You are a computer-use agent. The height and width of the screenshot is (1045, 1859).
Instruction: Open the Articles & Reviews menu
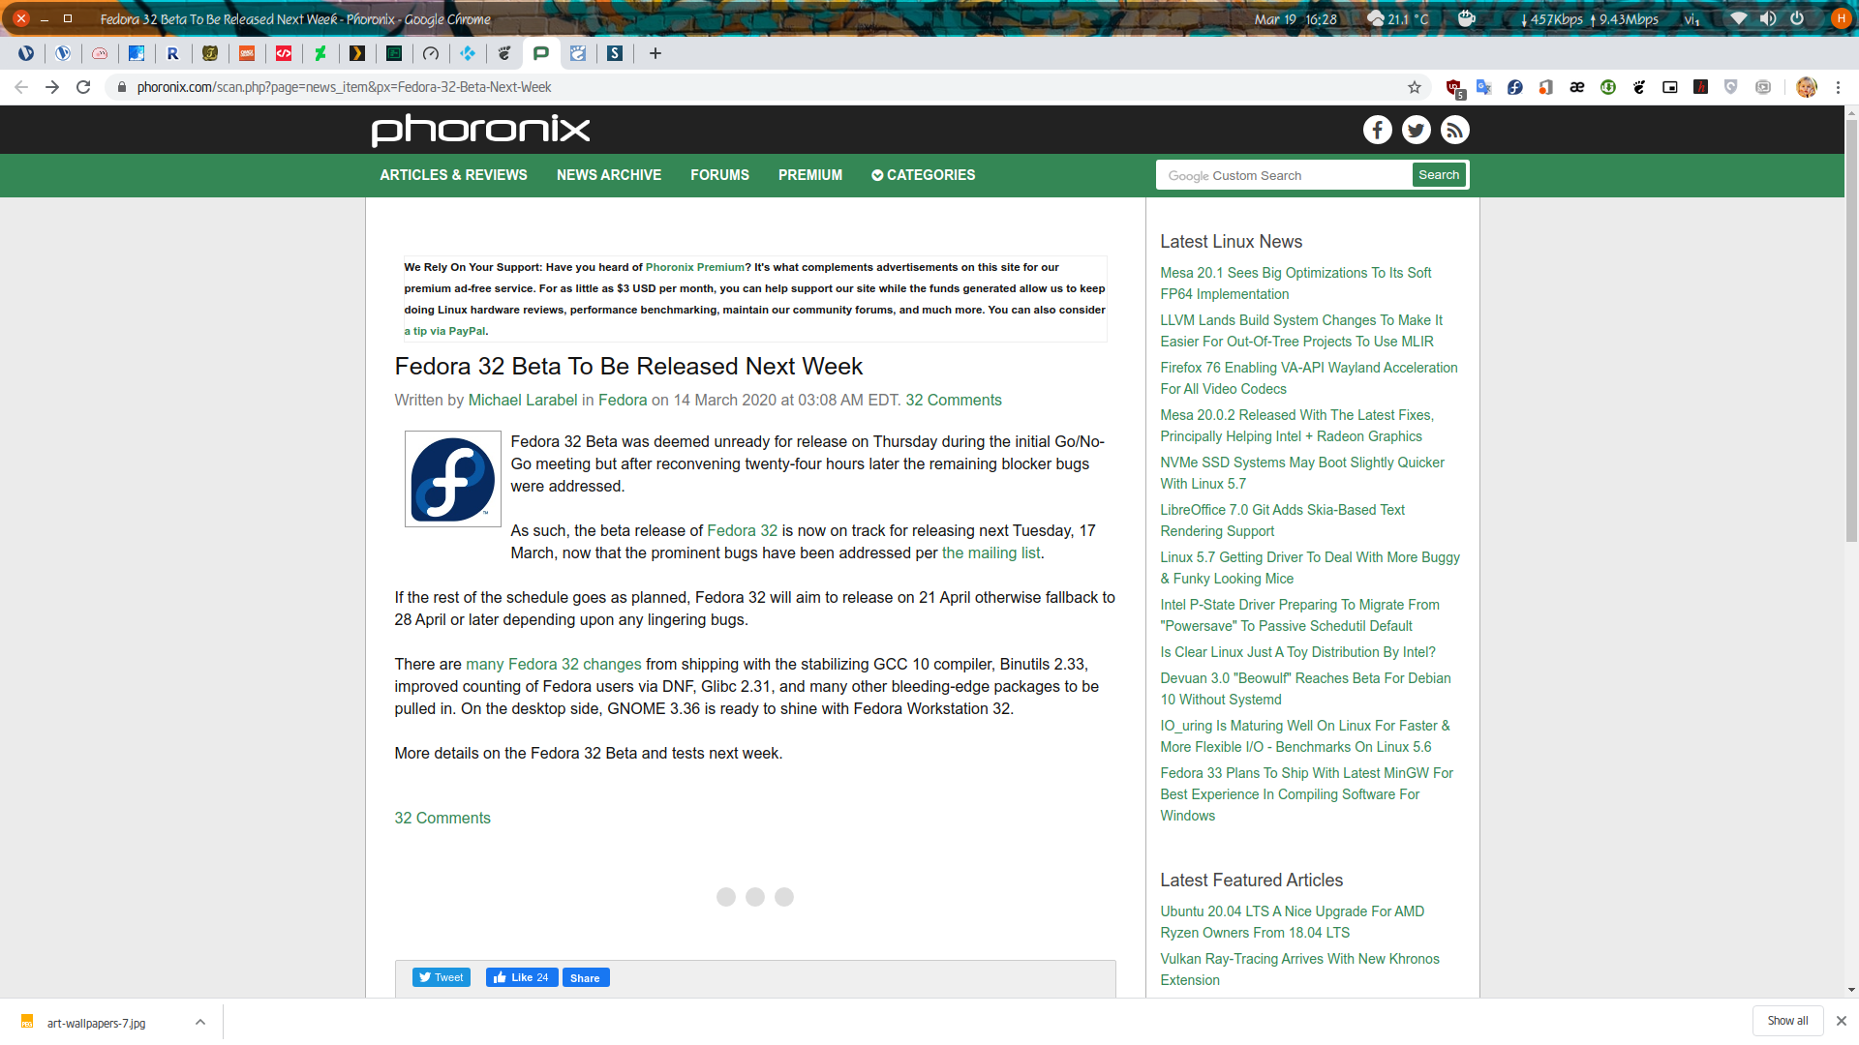tap(453, 175)
